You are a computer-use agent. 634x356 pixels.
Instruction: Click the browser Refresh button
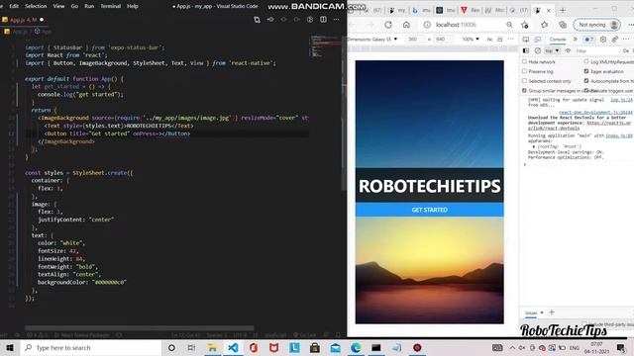click(x=388, y=25)
